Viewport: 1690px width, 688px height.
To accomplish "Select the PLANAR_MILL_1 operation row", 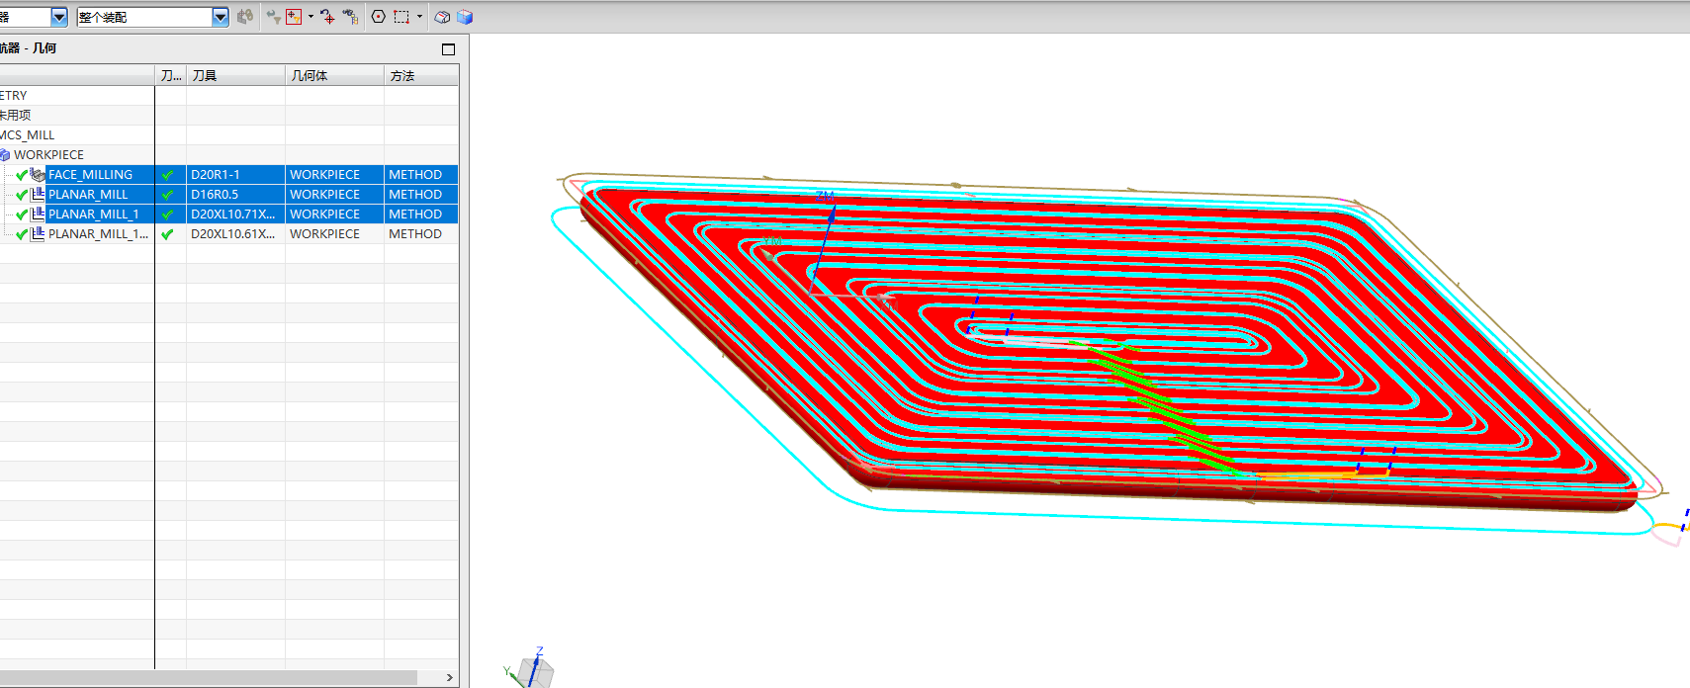I will pos(94,215).
